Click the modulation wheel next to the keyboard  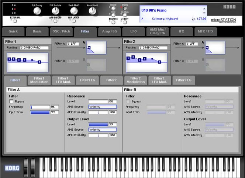[x=33, y=168]
